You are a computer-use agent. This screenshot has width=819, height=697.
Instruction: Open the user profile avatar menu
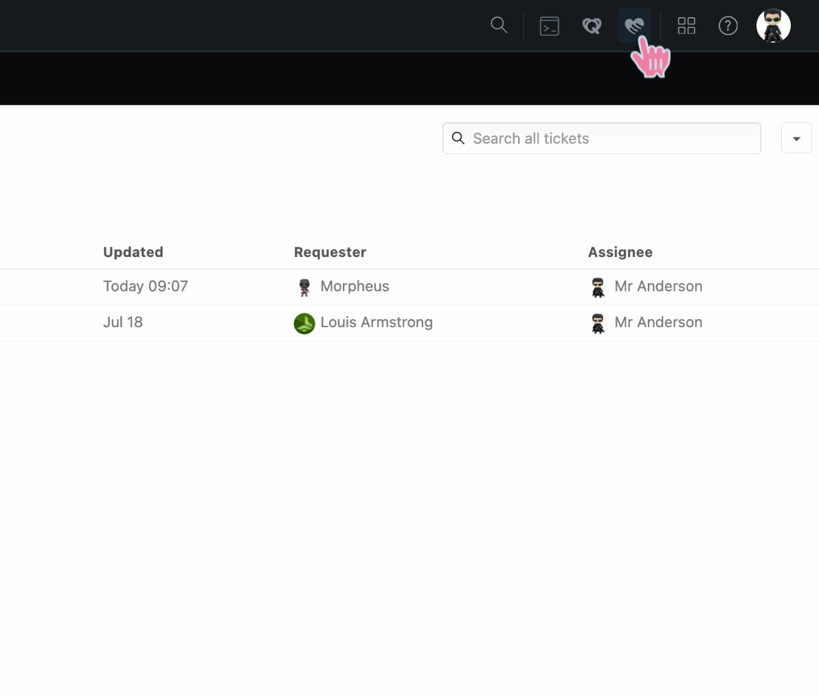point(773,25)
